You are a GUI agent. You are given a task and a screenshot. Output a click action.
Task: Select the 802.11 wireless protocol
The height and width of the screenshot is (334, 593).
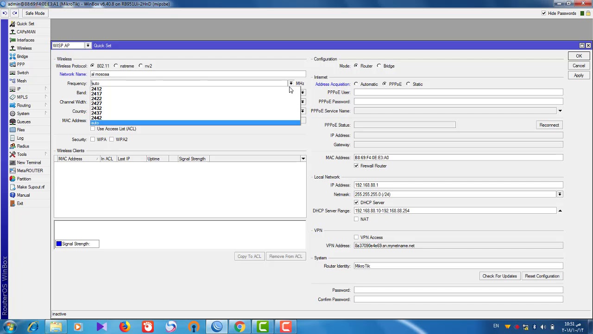point(93,66)
